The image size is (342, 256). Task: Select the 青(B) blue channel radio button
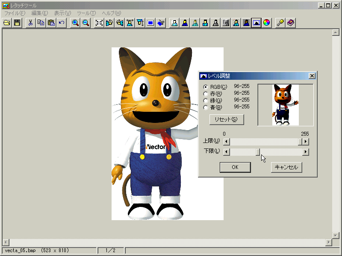(206, 108)
